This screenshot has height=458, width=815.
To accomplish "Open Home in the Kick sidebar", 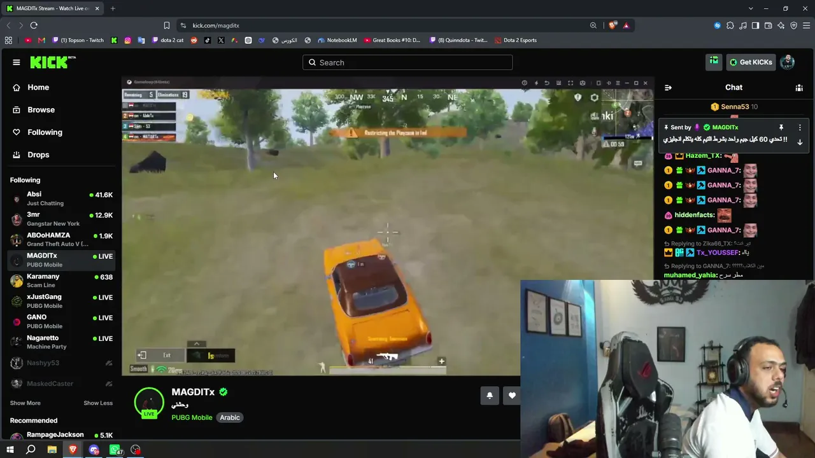I will pos(61,87).
